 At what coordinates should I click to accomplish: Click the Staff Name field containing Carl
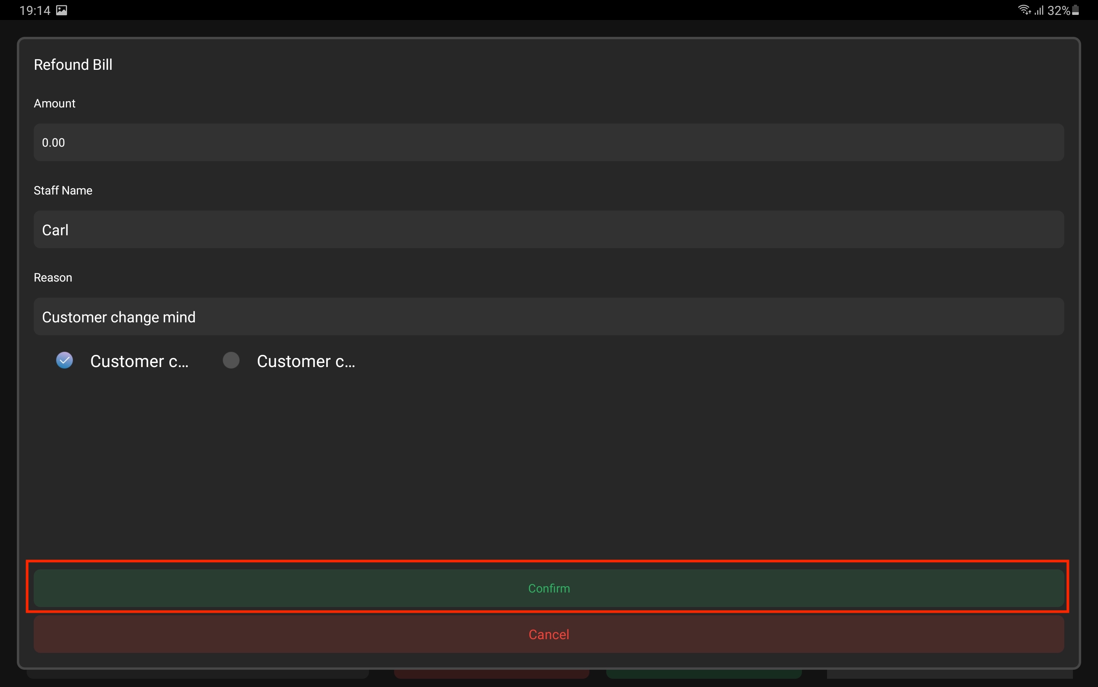point(548,229)
